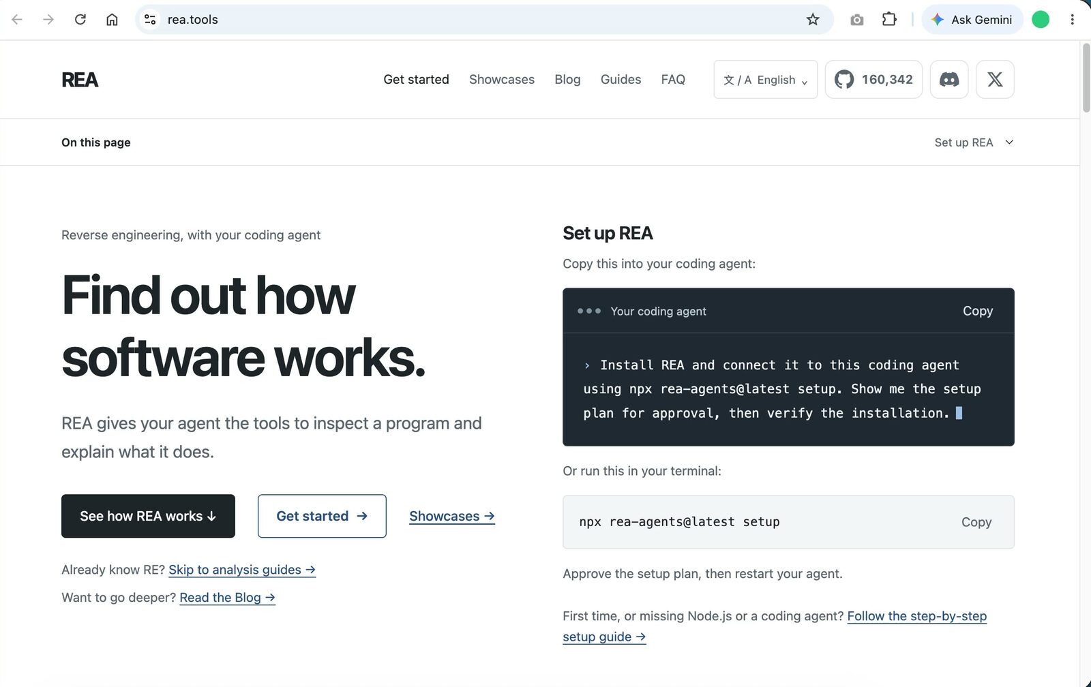The image size is (1091, 687).
Task: Open Showcases in the nav bar
Action: coord(502,80)
